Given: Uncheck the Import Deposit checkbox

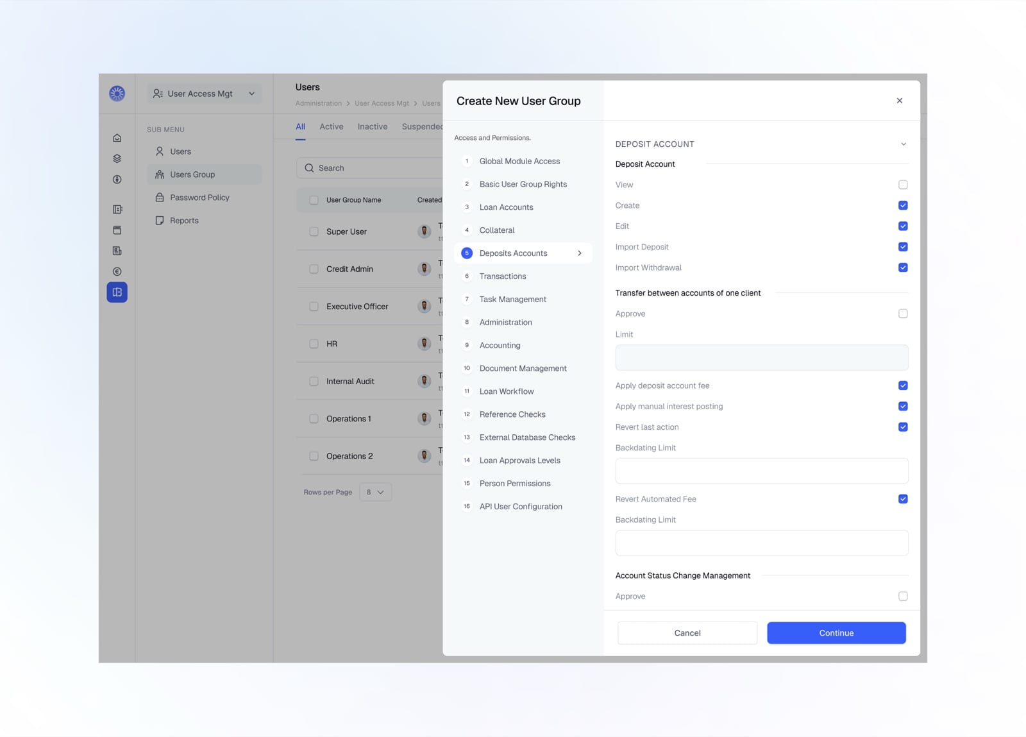Looking at the screenshot, I should pyautogui.click(x=903, y=247).
